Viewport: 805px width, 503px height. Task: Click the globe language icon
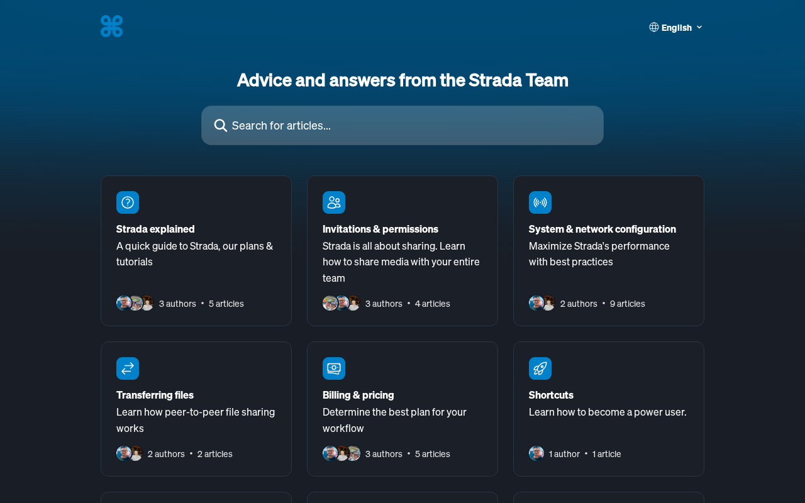(x=654, y=27)
